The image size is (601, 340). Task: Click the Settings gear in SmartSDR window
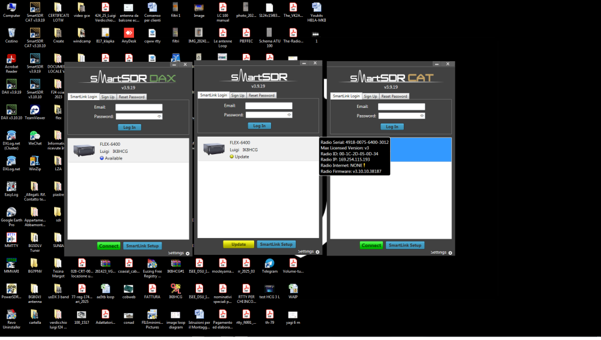pos(317,252)
